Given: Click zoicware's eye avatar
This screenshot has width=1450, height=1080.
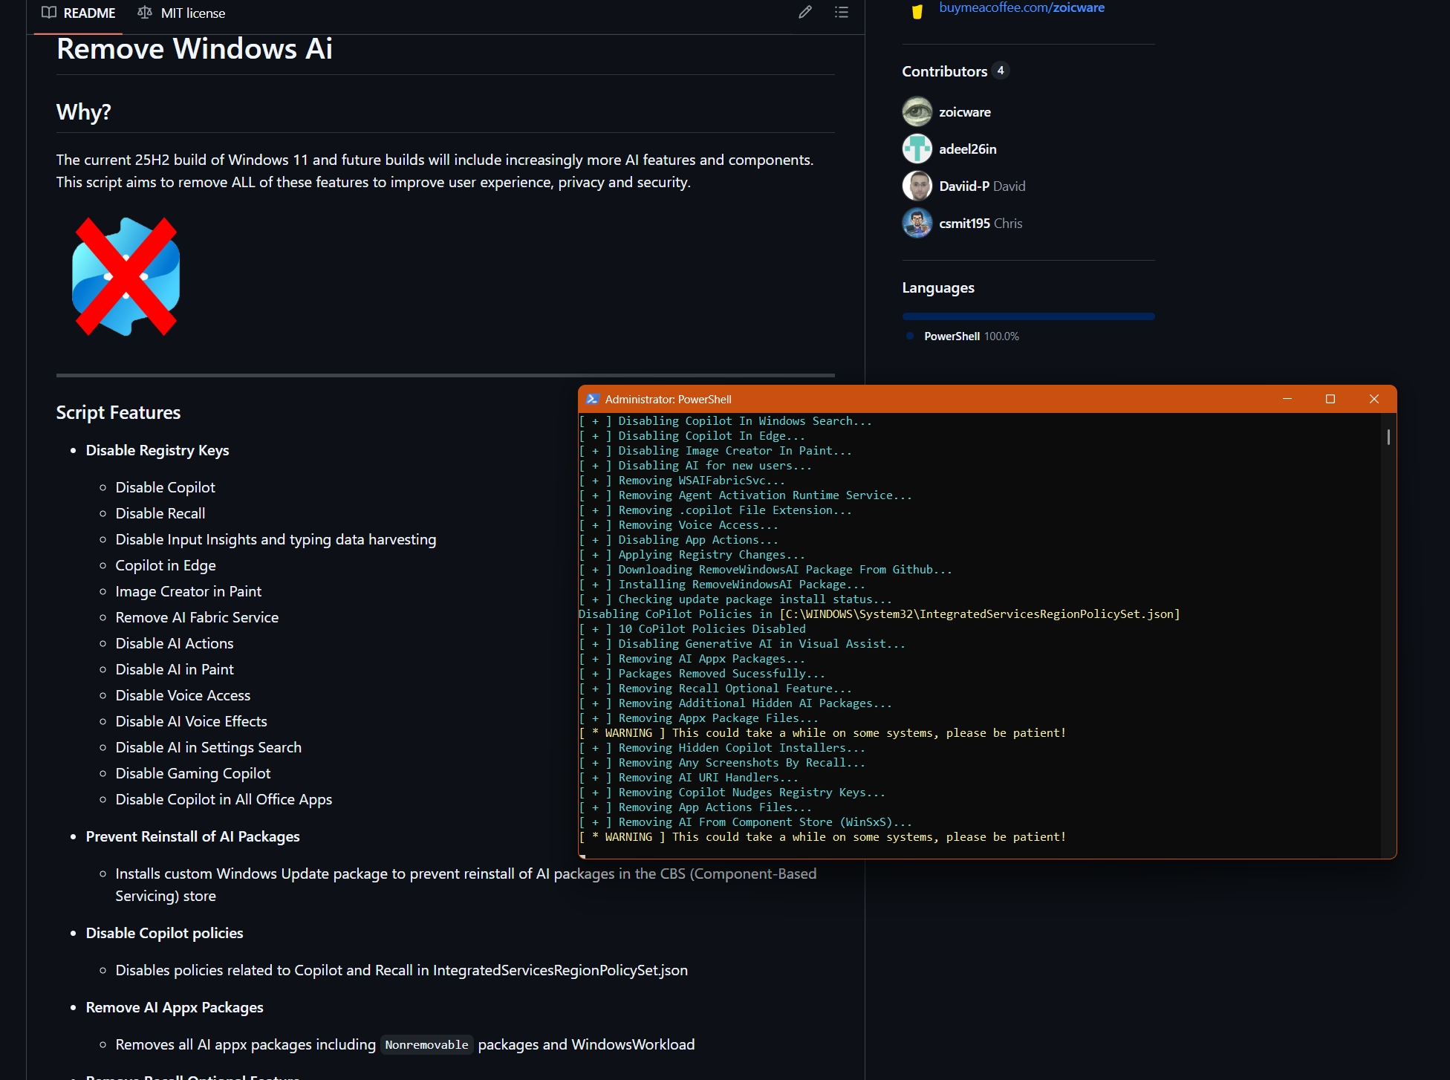Looking at the screenshot, I should click(x=917, y=112).
